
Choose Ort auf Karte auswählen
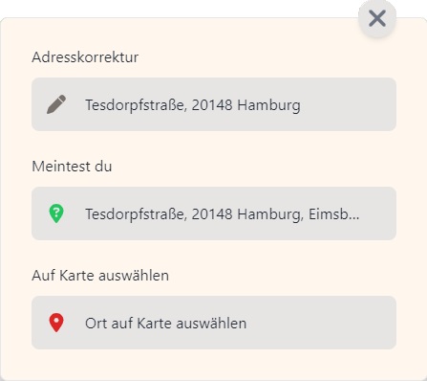tap(214, 323)
